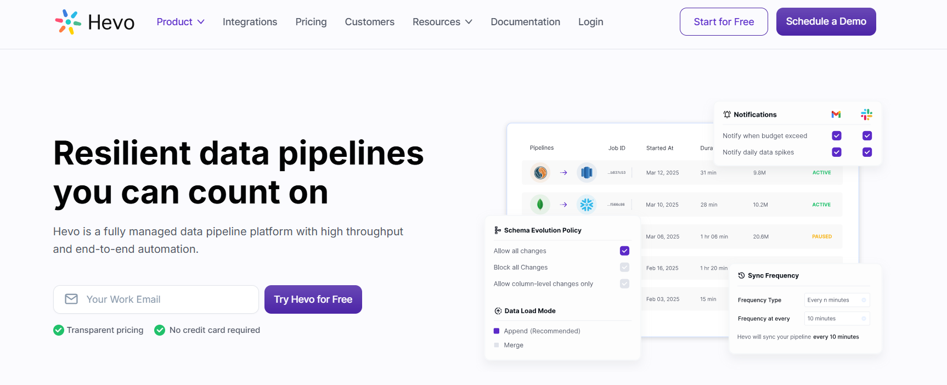Click the No credit card required text

(x=215, y=330)
